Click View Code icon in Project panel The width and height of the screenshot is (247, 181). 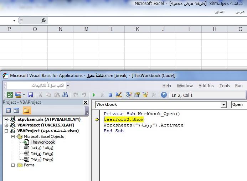coord(8,110)
